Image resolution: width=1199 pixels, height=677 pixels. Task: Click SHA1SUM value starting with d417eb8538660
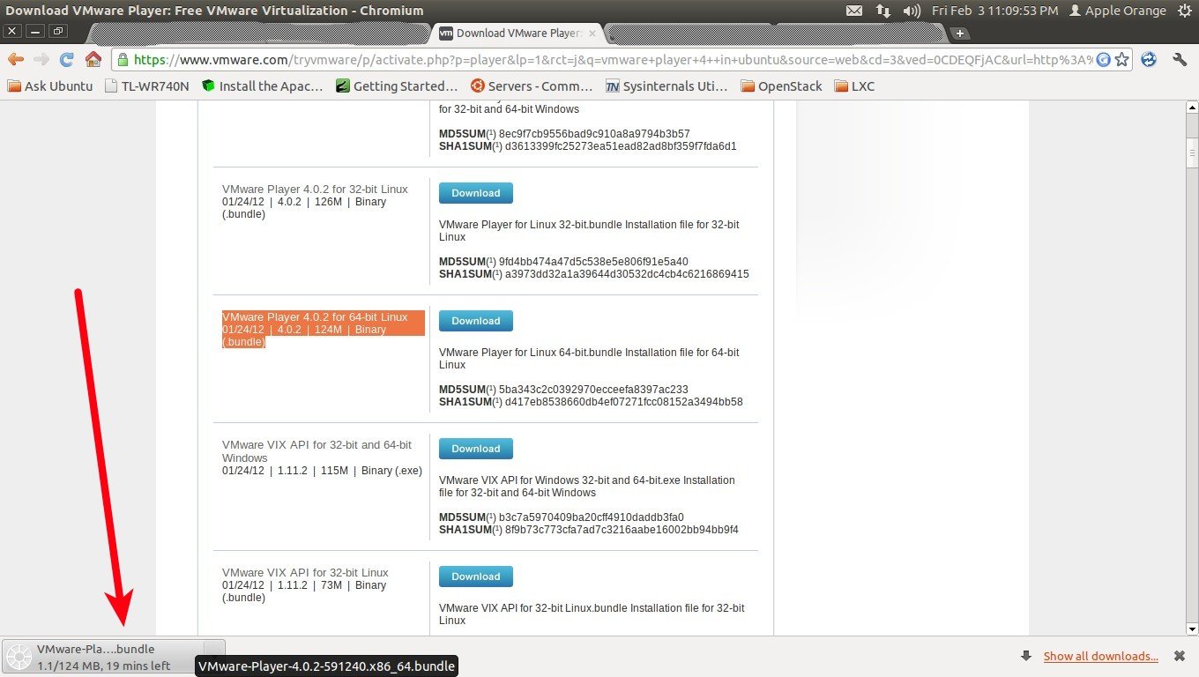(x=624, y=402)
